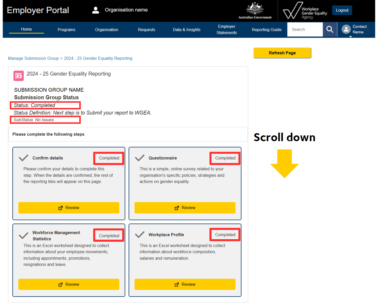Click the Australian Government crest logo

tap(255, 11)
